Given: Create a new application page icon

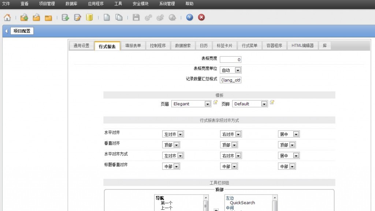Looking at the screenshot, I should [x=107, y=18].
